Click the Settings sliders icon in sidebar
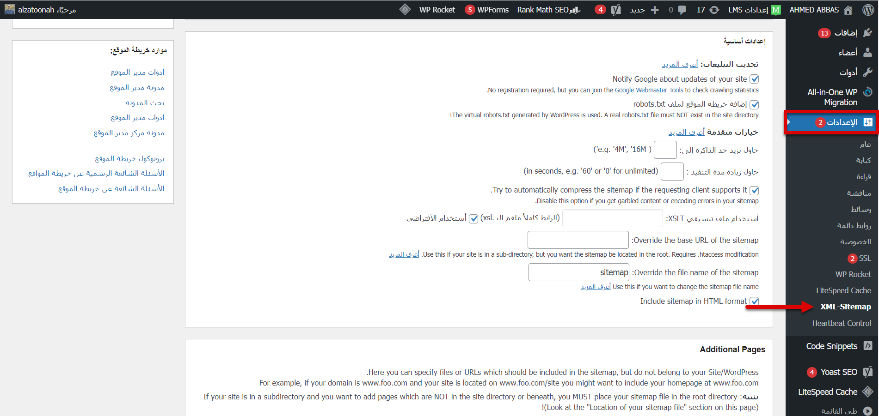The image size is (879, 416). (868, 122)
